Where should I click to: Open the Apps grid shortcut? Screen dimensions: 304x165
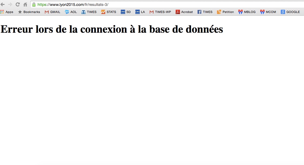(7, 12)
